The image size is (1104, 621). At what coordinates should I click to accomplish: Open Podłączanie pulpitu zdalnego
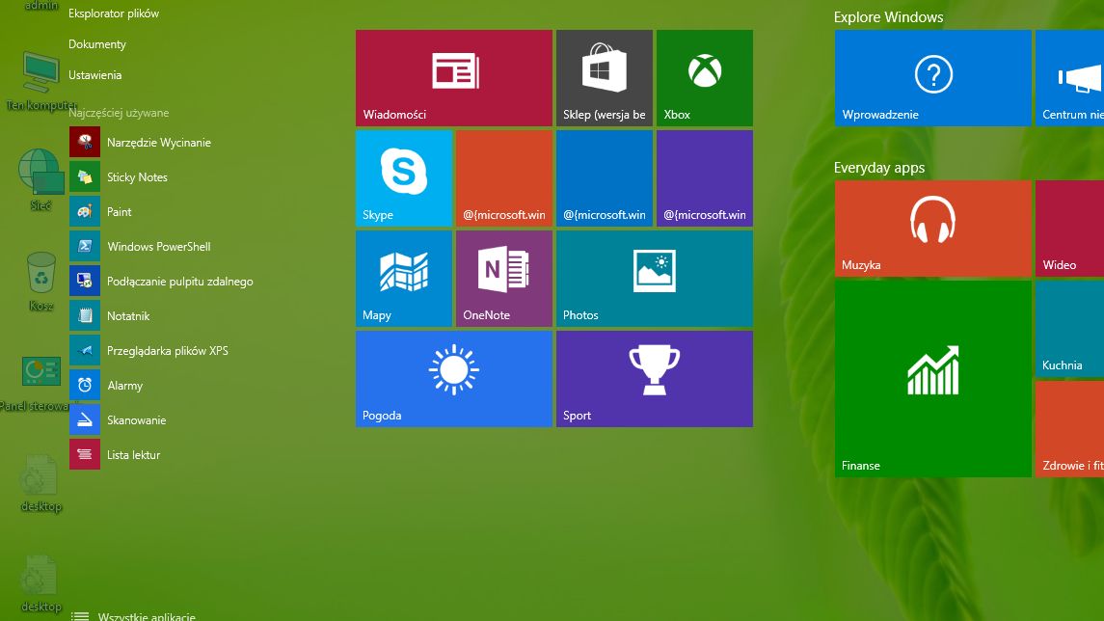(x=162, y=281)
